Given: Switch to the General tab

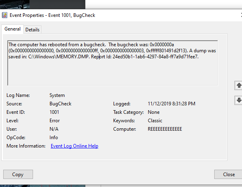Looking at the screenshot, I should pyautogui.click(x=12, y=29).
